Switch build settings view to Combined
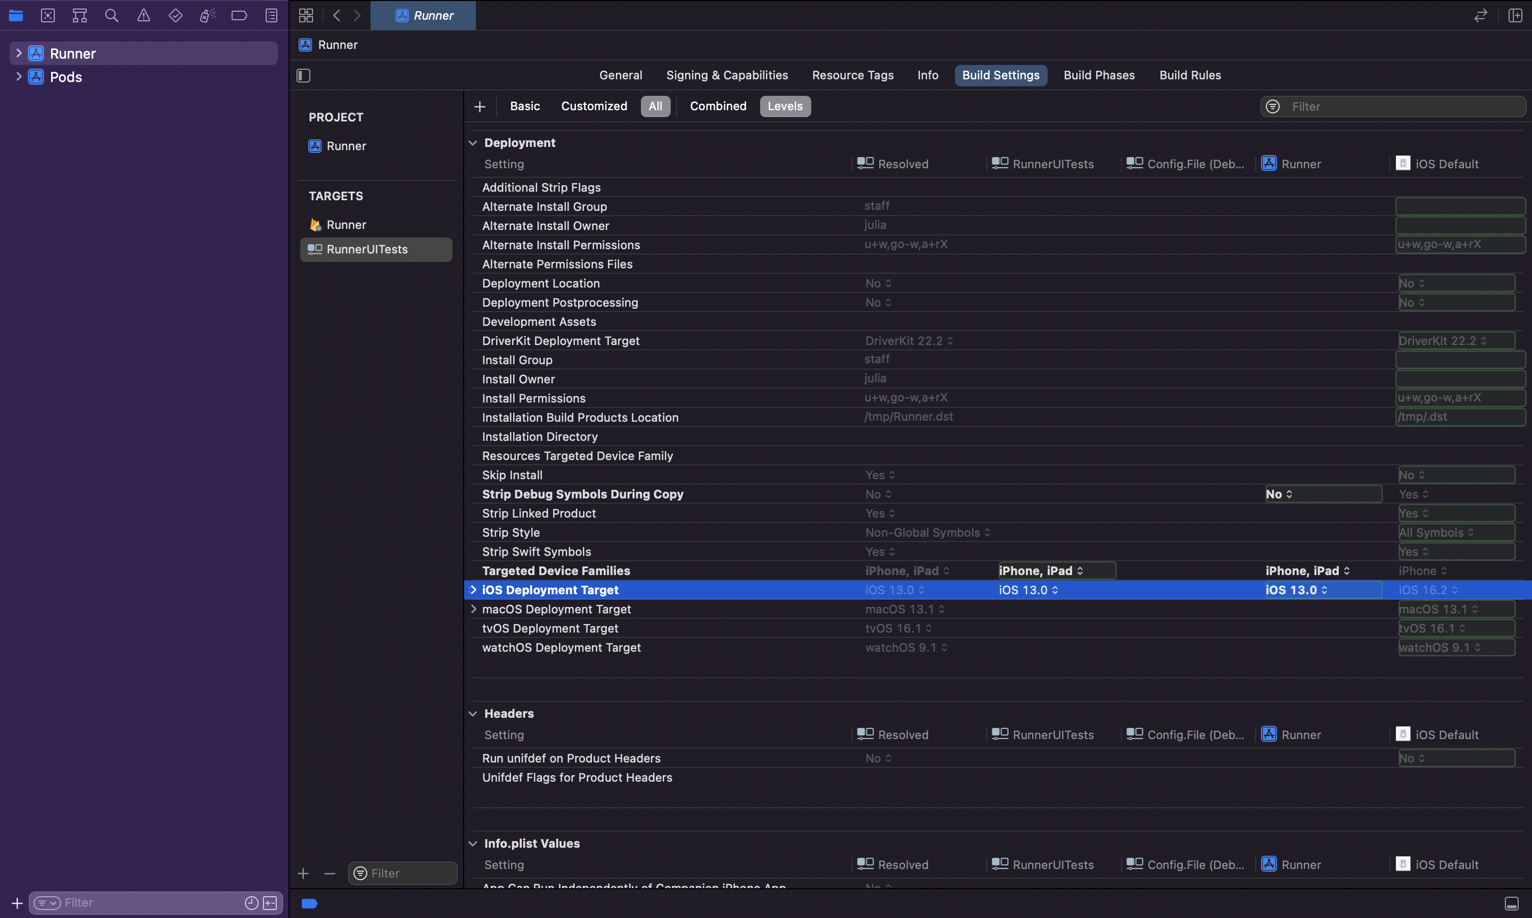This screenshot has width=1532, height=918. point(718,106)
